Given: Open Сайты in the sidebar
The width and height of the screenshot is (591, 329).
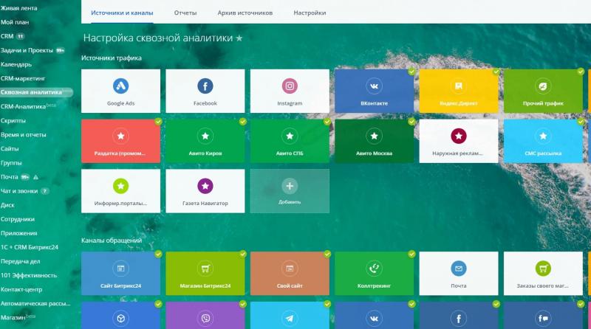Looking at the screenshot, I should click(x=10, y=149).
